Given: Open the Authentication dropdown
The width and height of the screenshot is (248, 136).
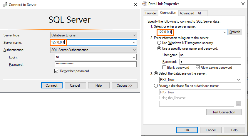Looking at the screenshot, I should click(134, 50).
